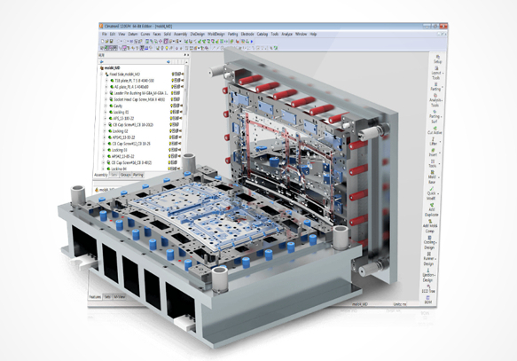Toggle visibility bulb for Leader Pin Bushing row
517x361 pixels.
172,93
